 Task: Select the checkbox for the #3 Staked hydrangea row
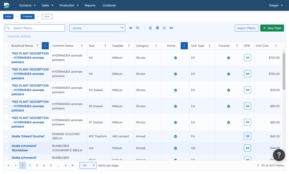7,90
